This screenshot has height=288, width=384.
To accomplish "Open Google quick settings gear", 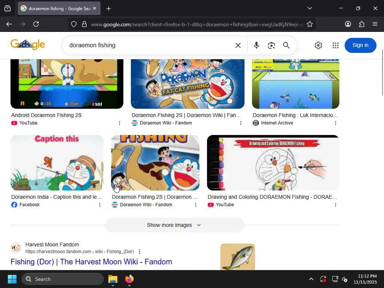I will click(x=318, y=45).
